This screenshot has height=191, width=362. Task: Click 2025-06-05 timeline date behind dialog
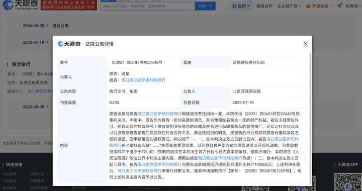point(34,107)
